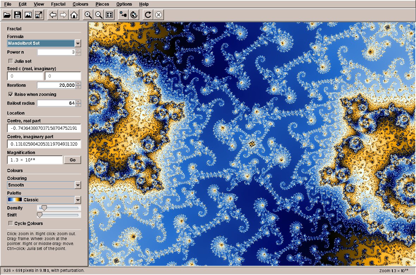This screenshot has width=416, height=275.
Task: Toggle the Julia set checkbox
Action: (11, 61)
